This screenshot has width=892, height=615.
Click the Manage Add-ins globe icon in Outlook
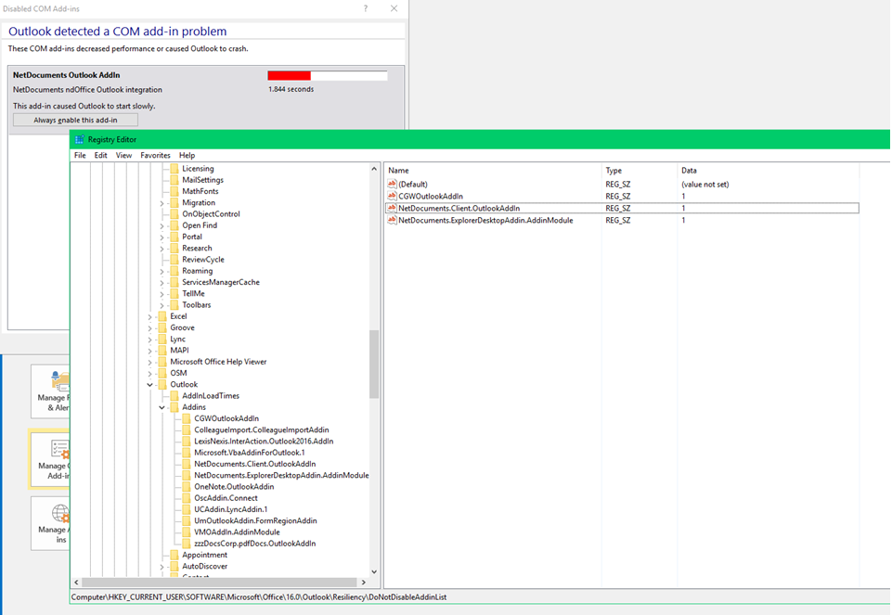pyautogui.click(x=60, y=513)
